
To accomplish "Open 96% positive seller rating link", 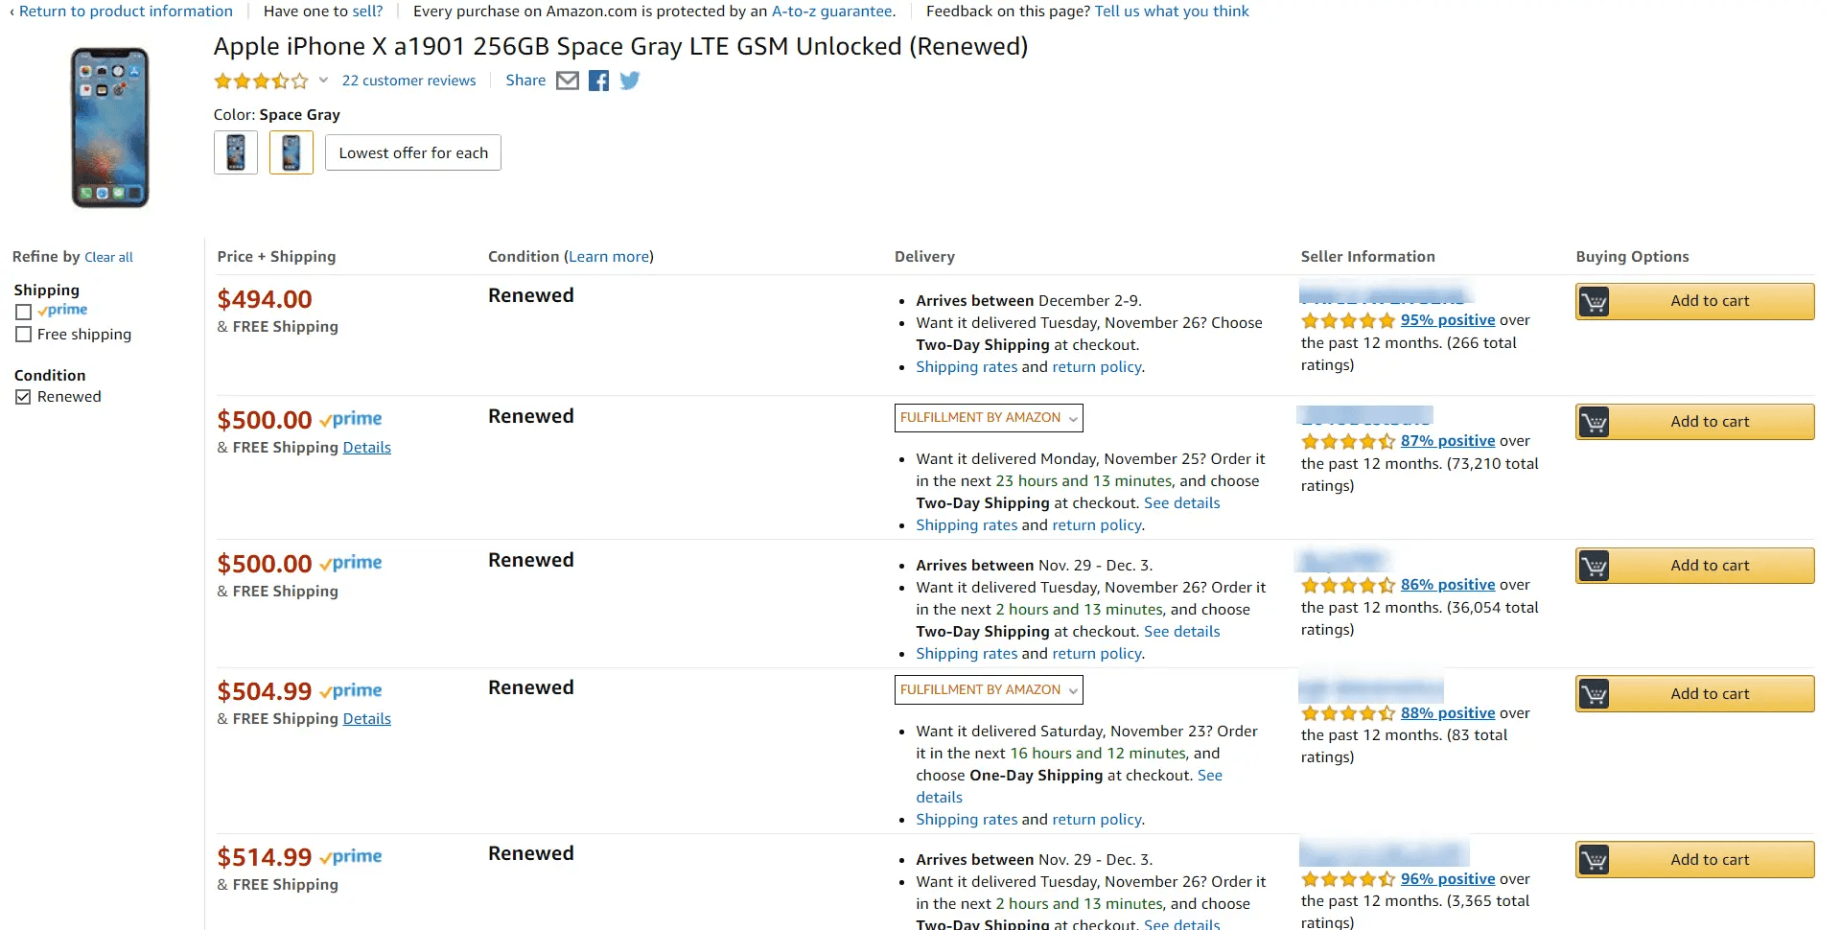I will pos(1448,879).
